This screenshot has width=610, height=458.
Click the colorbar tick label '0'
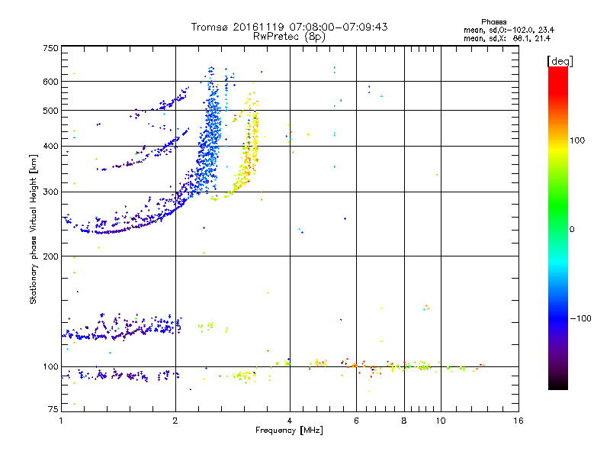click(571, 230)
